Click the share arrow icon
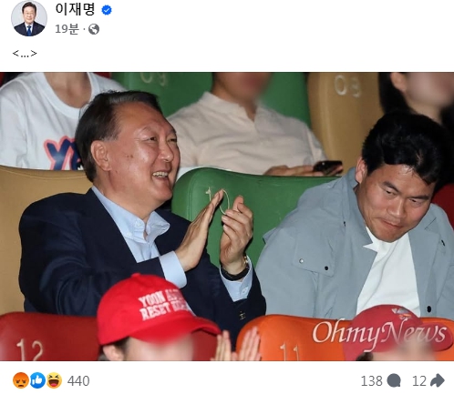The height and width of the screenshot is (394, 454). point(438,380)
